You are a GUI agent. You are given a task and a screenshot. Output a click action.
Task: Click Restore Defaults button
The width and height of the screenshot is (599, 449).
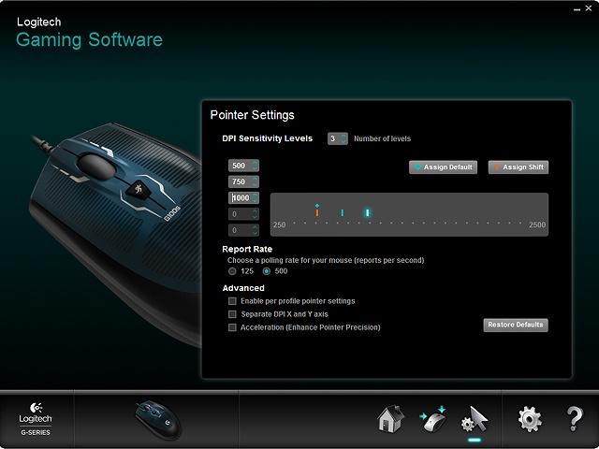tap(516, 325)
